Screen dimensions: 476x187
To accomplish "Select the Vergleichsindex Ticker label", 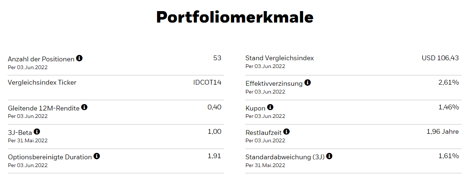I will tap(42, 82).
